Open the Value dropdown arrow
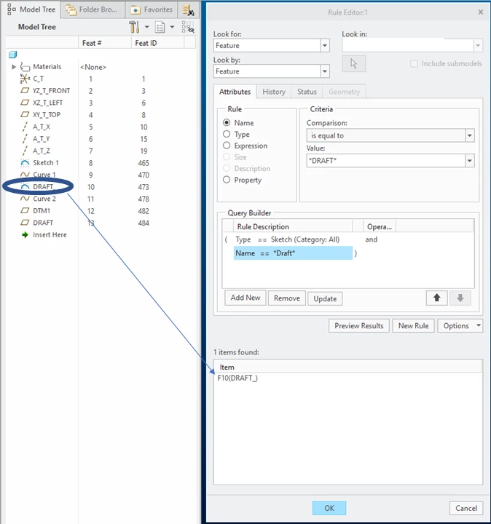Viewport: 491px width, 524px height. [x=470, y=161]
